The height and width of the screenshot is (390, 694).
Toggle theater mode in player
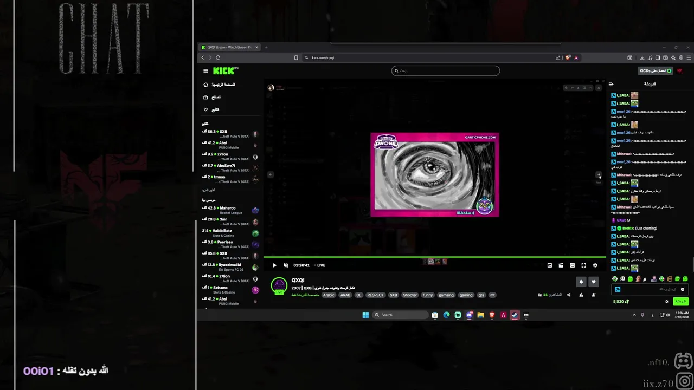click(572, 265)
